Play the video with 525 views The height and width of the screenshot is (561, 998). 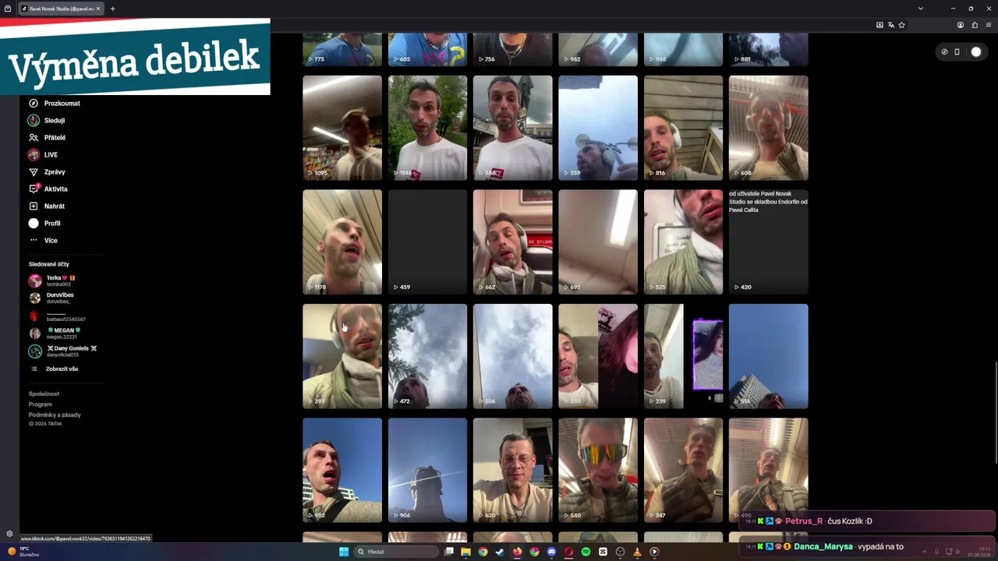683,242
